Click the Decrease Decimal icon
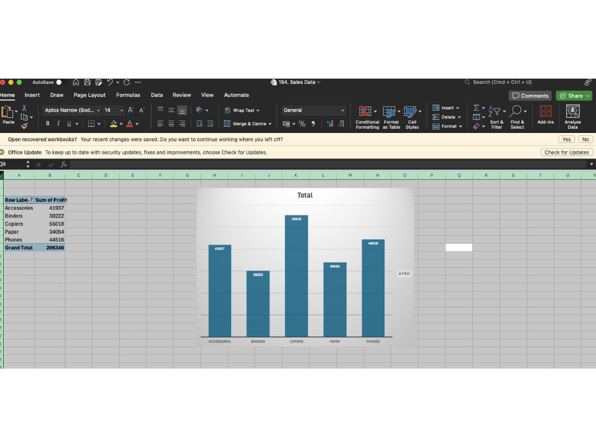The image size is (596, 447). 341,124
